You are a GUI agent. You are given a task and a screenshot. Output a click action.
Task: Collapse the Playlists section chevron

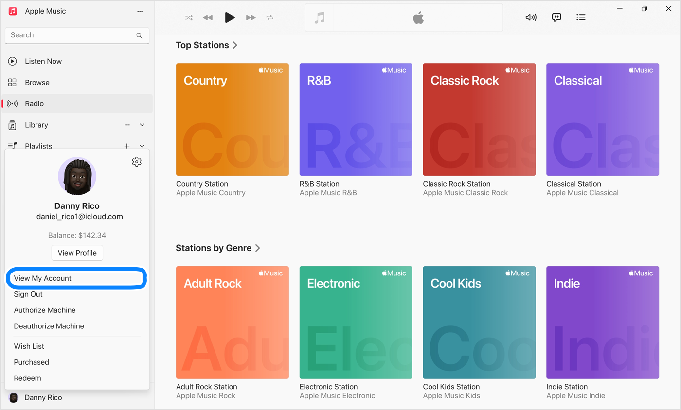pos(142,146)
